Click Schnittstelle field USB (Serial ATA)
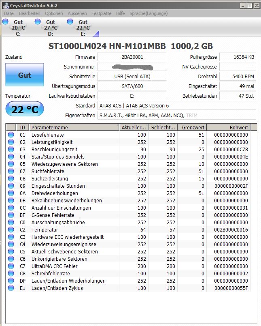 point(132,77)
